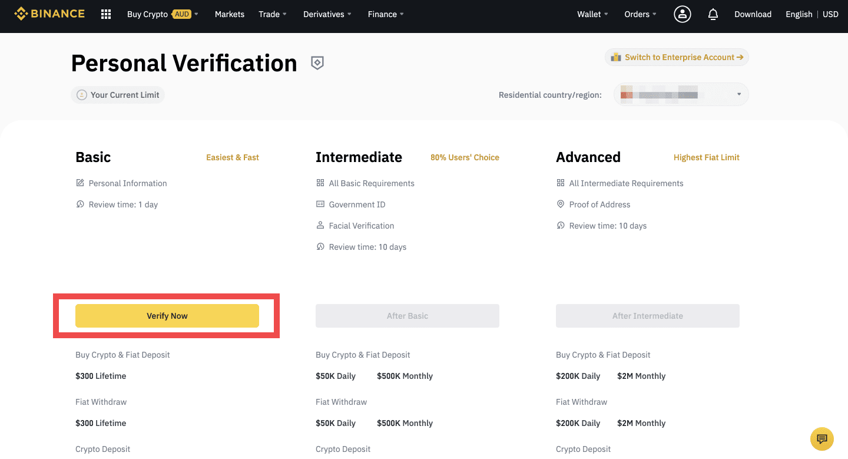Click the Personal Information edit icon

click(80, 183)
